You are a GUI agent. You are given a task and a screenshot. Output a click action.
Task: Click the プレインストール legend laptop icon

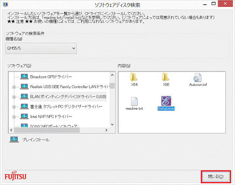tap(14, 140)
